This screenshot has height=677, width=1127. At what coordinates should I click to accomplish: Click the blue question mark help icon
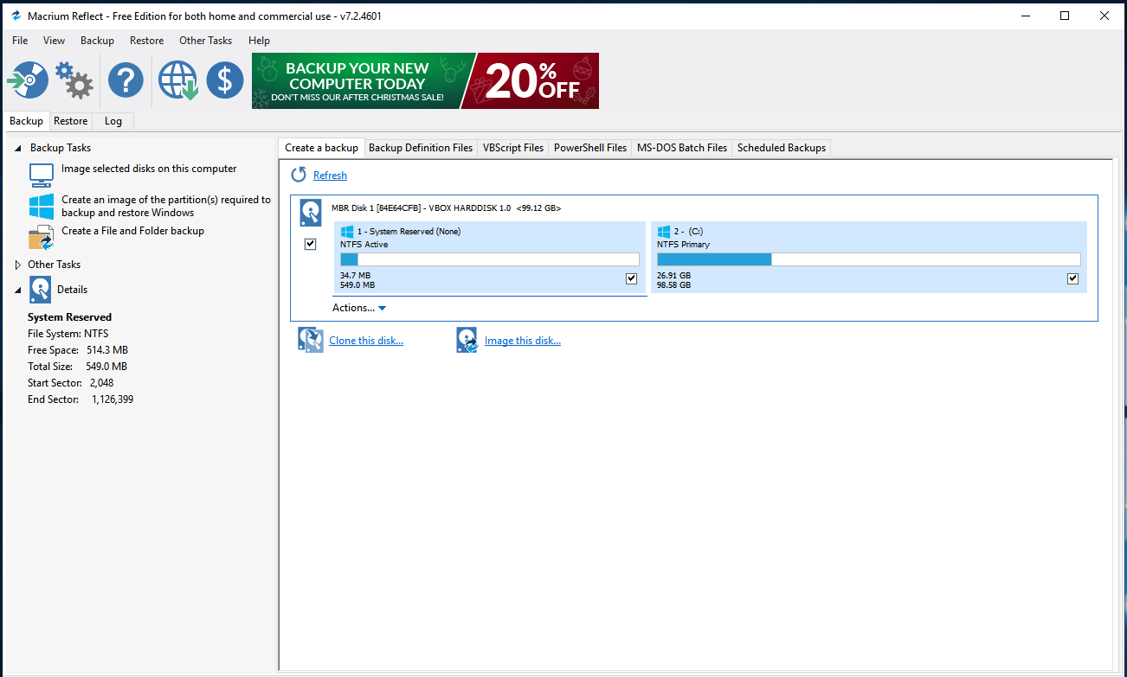coord(126,80)
